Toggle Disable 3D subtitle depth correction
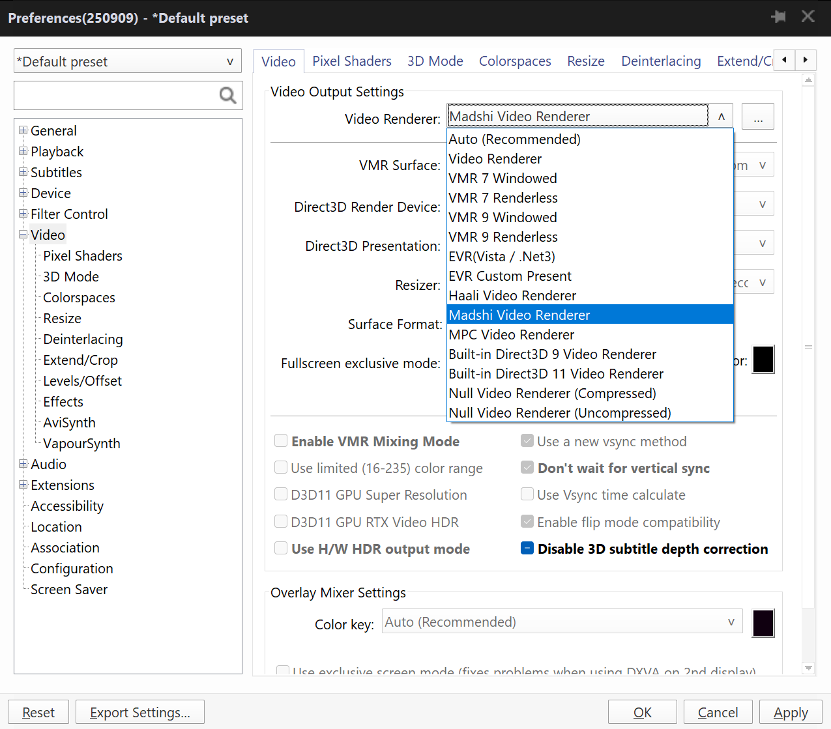831x729 pixels. [x=527, y=549]
